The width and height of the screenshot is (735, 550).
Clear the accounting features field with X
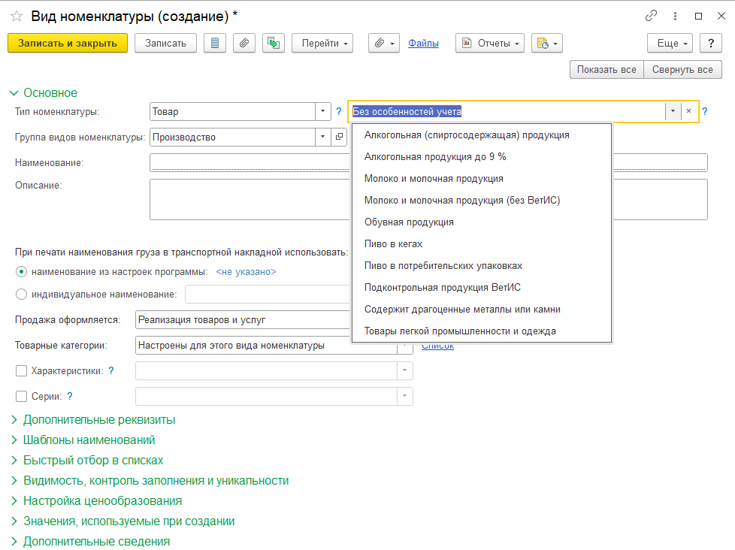tap(688, 111)
